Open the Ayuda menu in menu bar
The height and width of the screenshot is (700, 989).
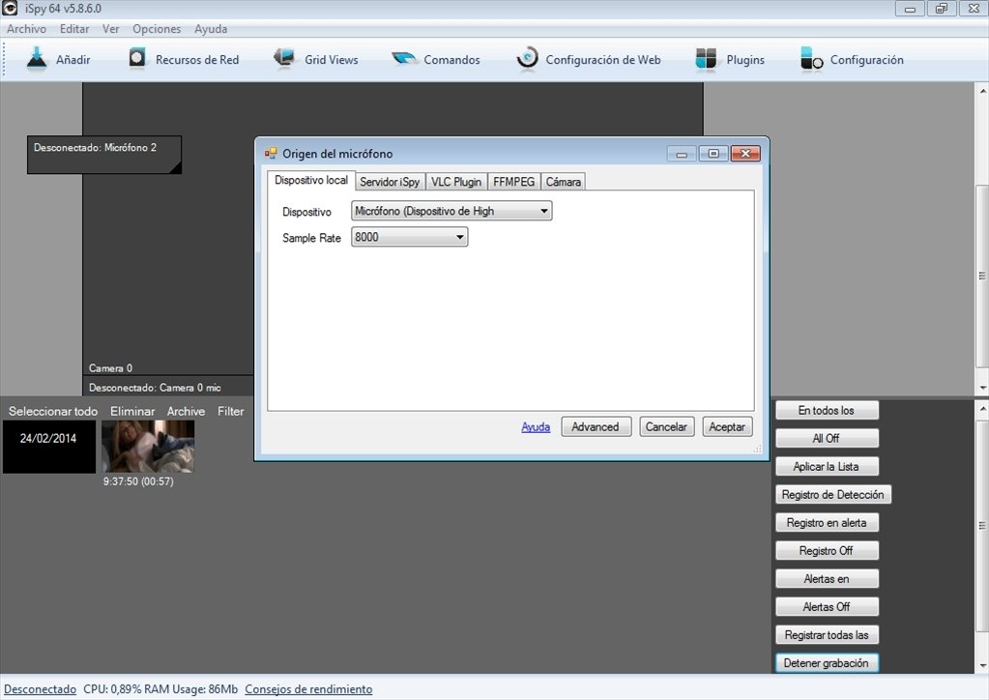(211, 29)
